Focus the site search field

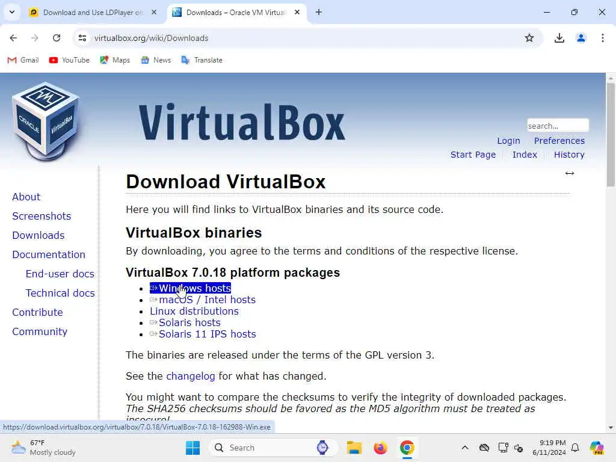pyautogui.click(x=558, y=126)
